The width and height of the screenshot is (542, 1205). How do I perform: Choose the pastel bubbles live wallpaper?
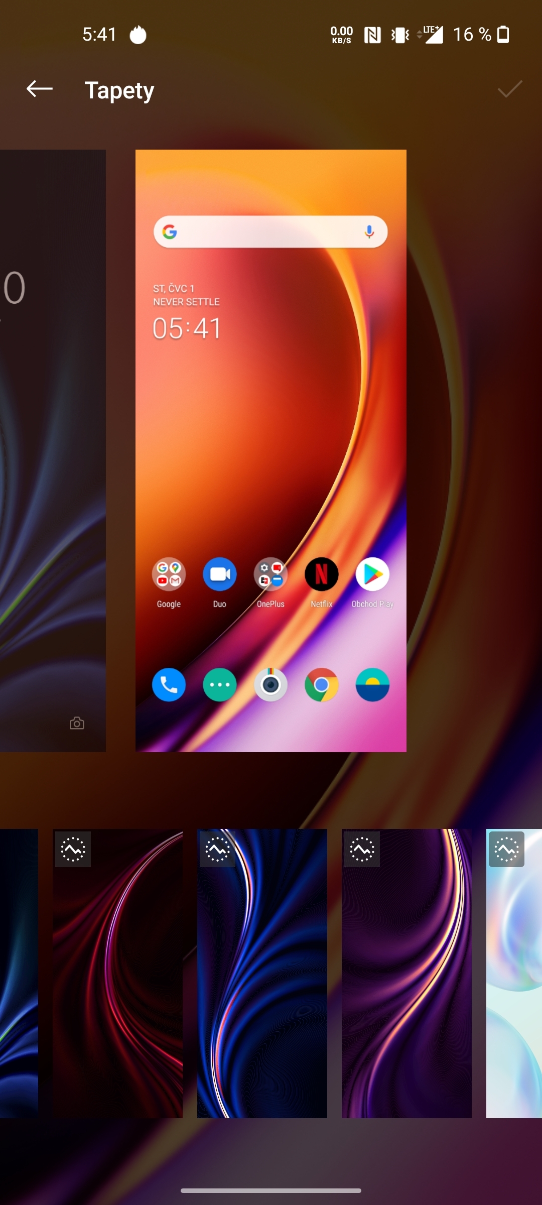[x=514, y=974]
